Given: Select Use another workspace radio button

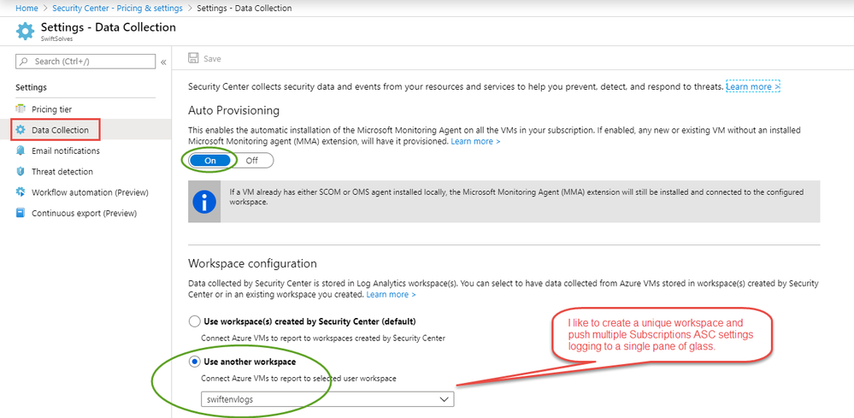Looking at the screenshot, I should [x=194, y=362].
